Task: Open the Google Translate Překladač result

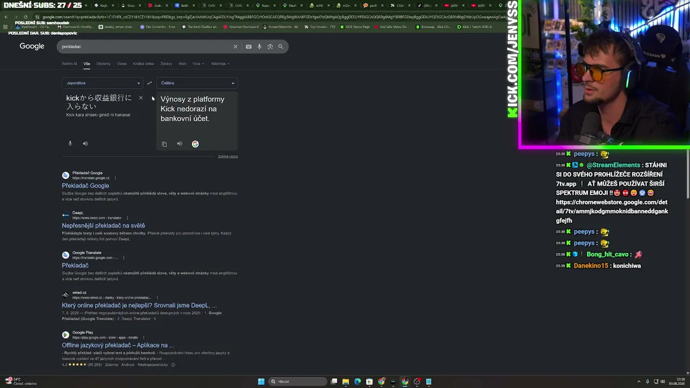Action: (75, 266)
